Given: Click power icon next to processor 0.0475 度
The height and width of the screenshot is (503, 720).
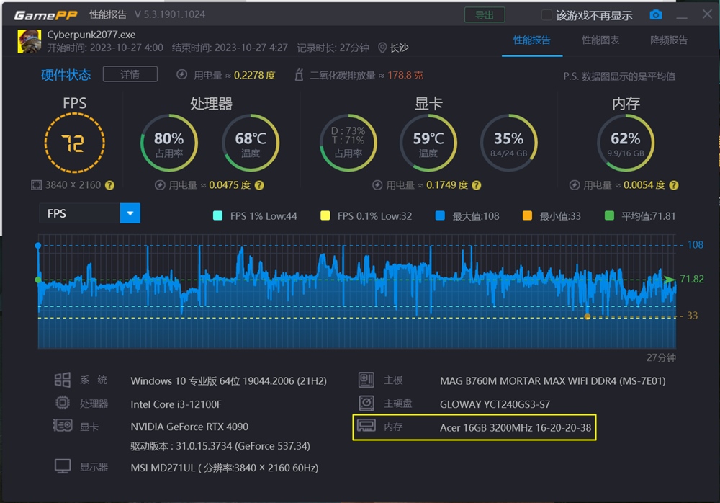Looking at the screenshot, I should point(160,184).
